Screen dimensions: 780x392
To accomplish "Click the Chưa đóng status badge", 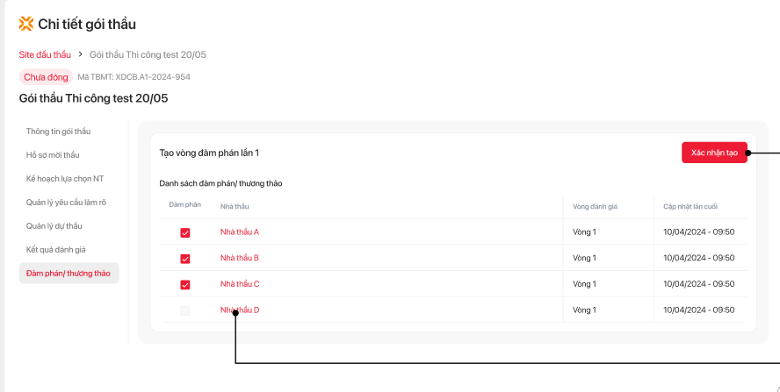I will [46, 76].
